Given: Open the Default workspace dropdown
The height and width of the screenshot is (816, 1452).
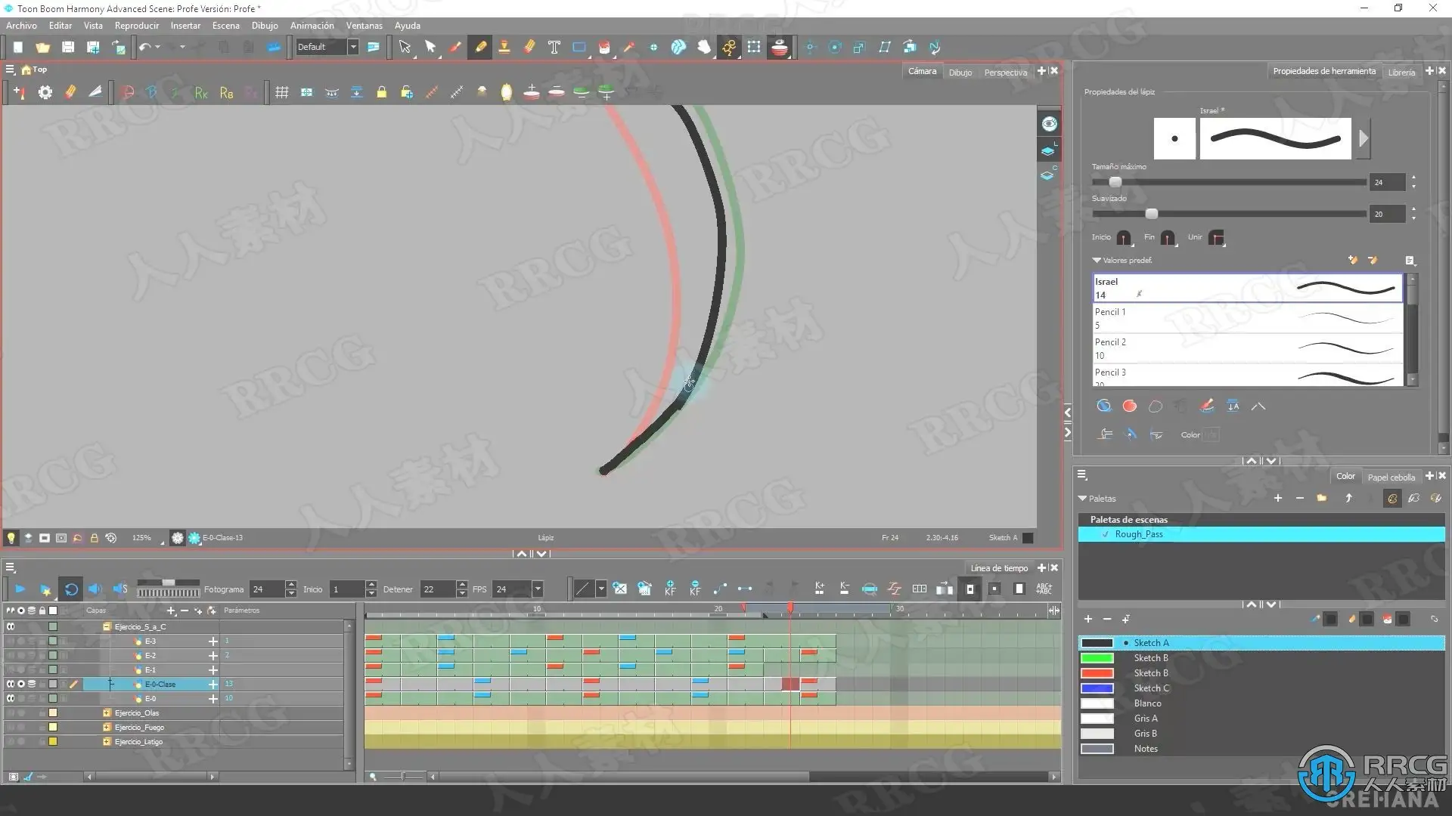Looking at the screenshot, I should pos(352,47).
